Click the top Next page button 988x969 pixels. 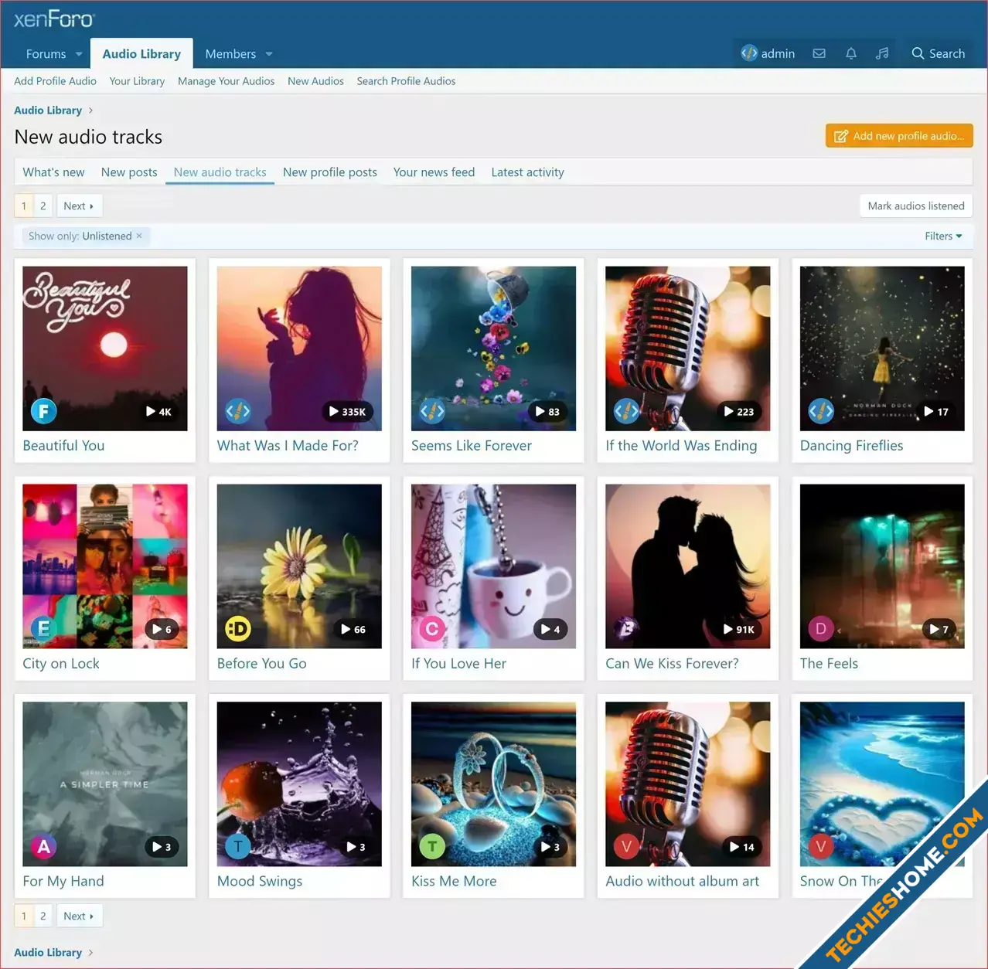pos(79,206)
